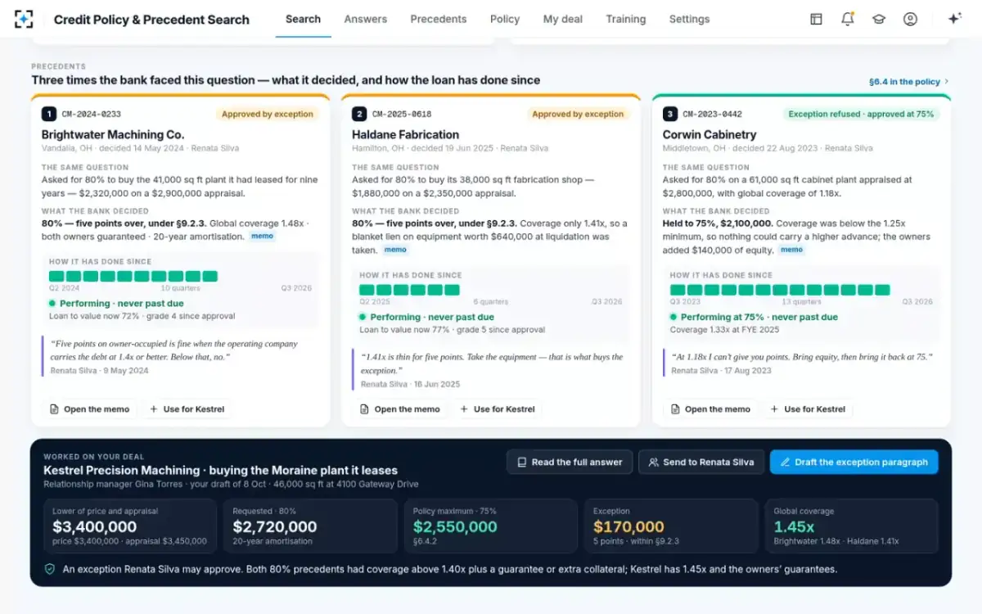Viewport: 982px width, 614px height.
Task: Follow the §6.4 in the policy link
Action: 908,82
